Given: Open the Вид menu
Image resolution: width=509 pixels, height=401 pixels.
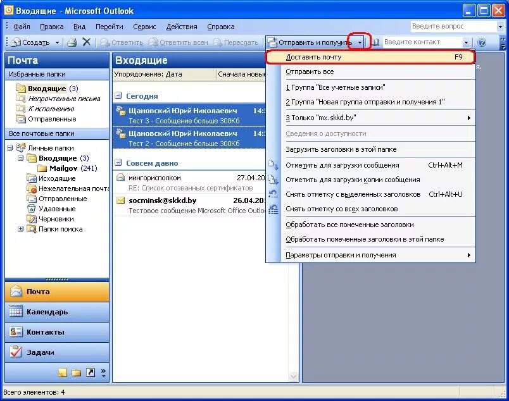Looking at the screenshot, I should click(79, 27).
